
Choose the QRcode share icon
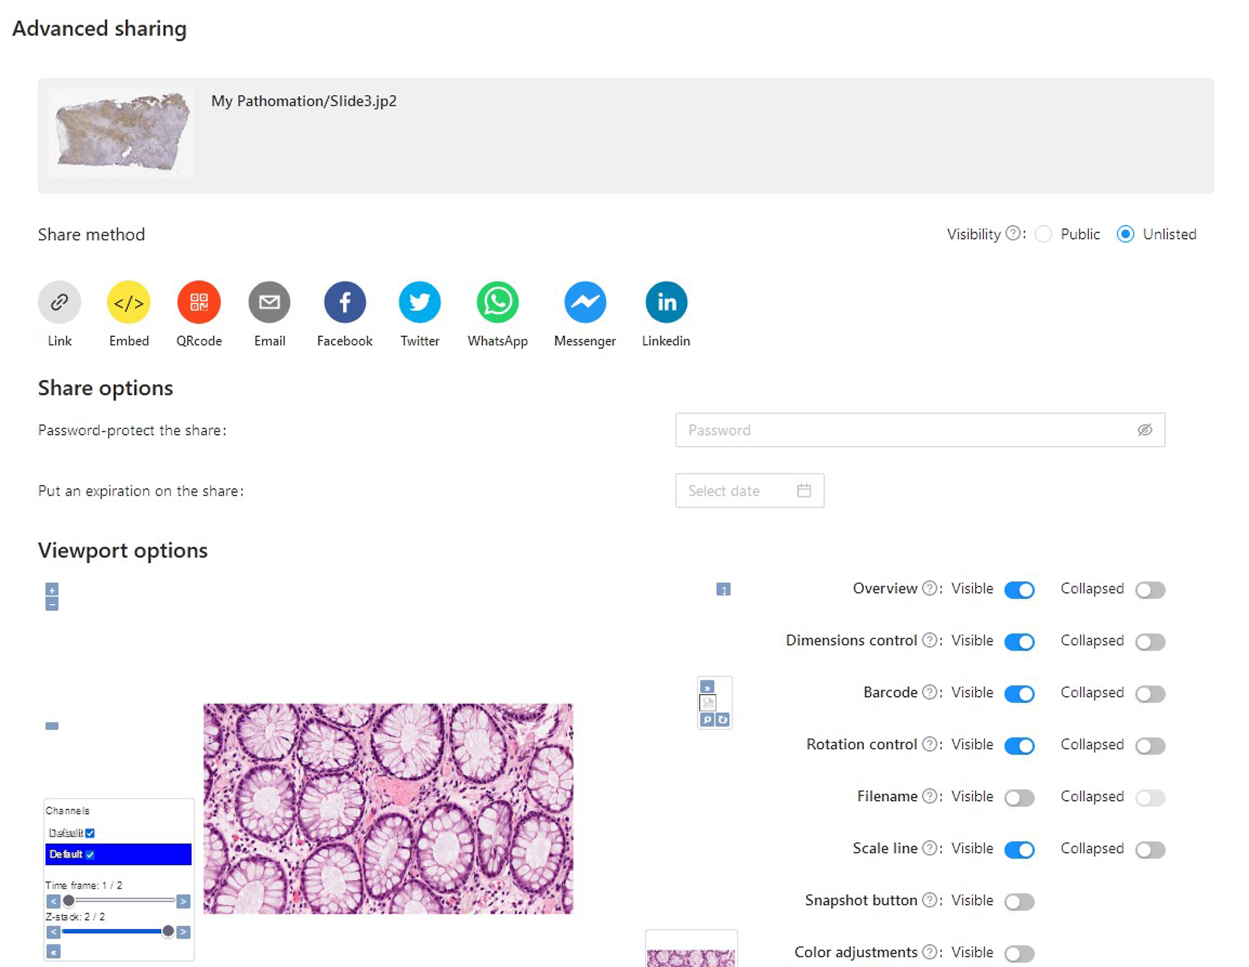(x=199, y=302)
